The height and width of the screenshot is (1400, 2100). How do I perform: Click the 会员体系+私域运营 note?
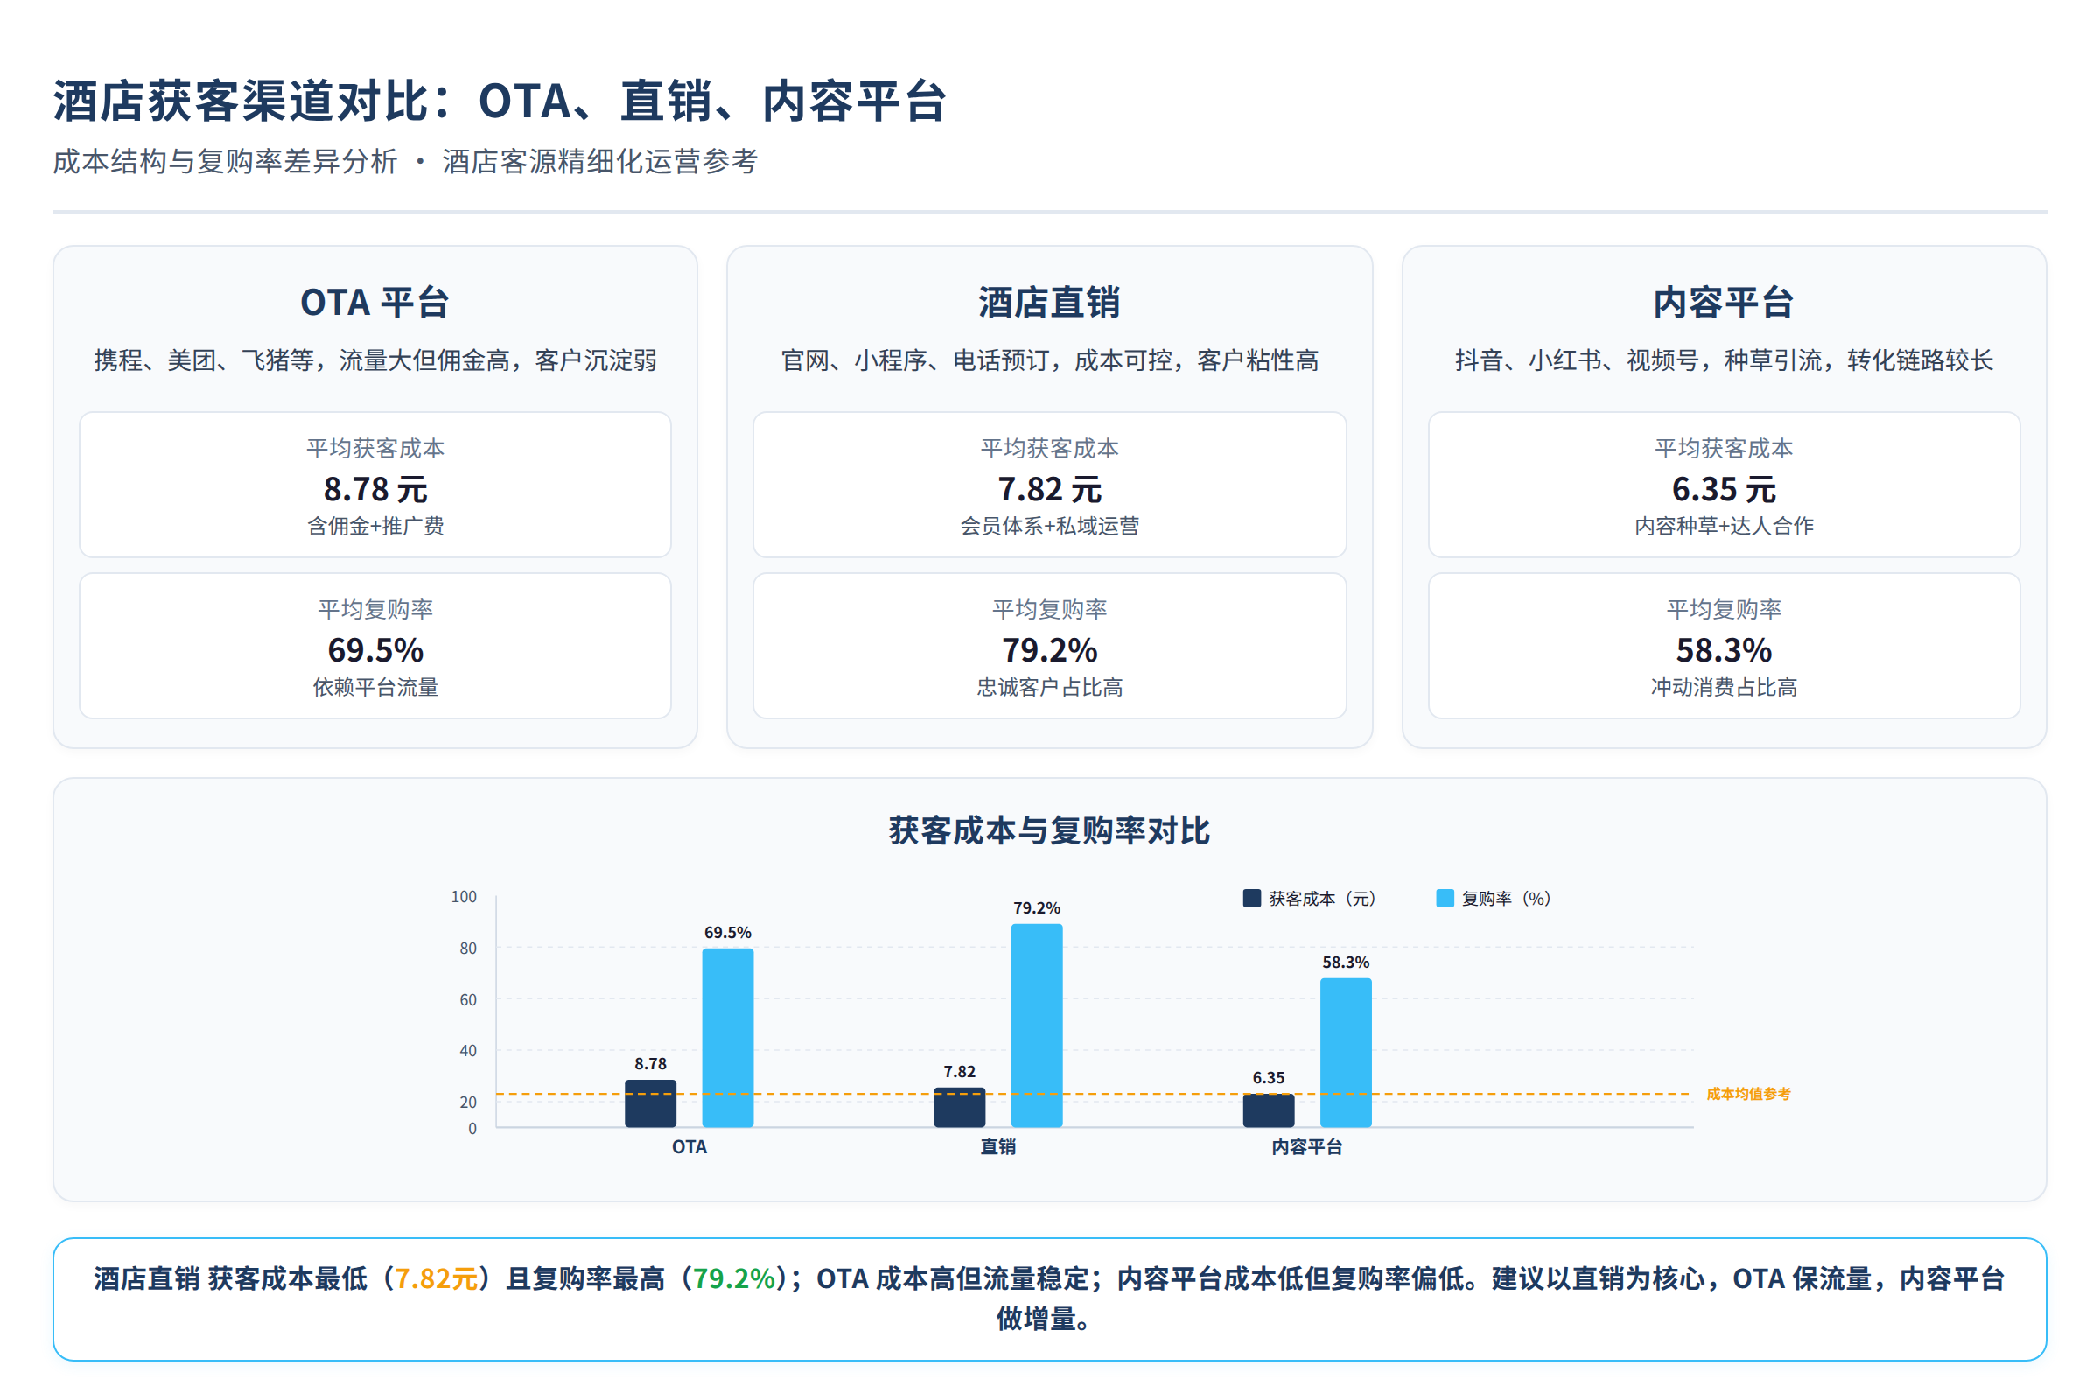[x=1049, y=526]
